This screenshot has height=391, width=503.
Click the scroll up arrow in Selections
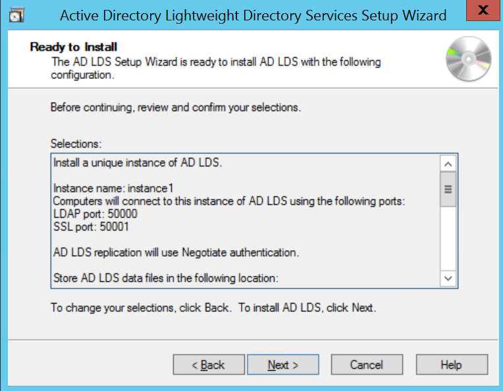coord(448,164)
